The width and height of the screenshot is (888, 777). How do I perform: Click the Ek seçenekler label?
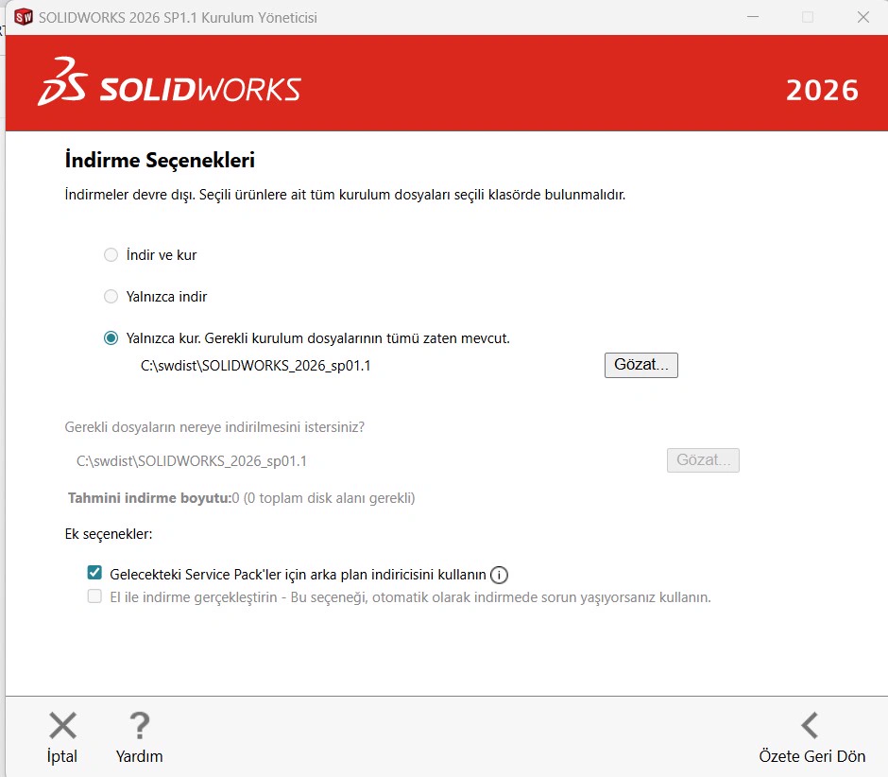pyautogui.click(x=109, y=534)
